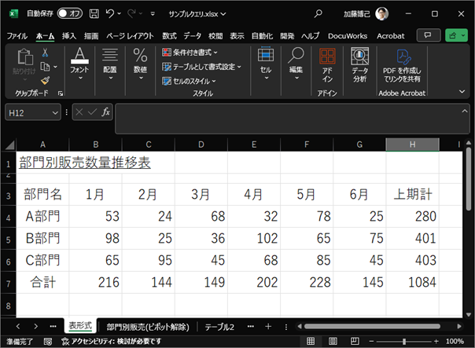The image size is (475, 348).
Task: Switch to the テーブル2 sheet tab
Action: [220, 326]
